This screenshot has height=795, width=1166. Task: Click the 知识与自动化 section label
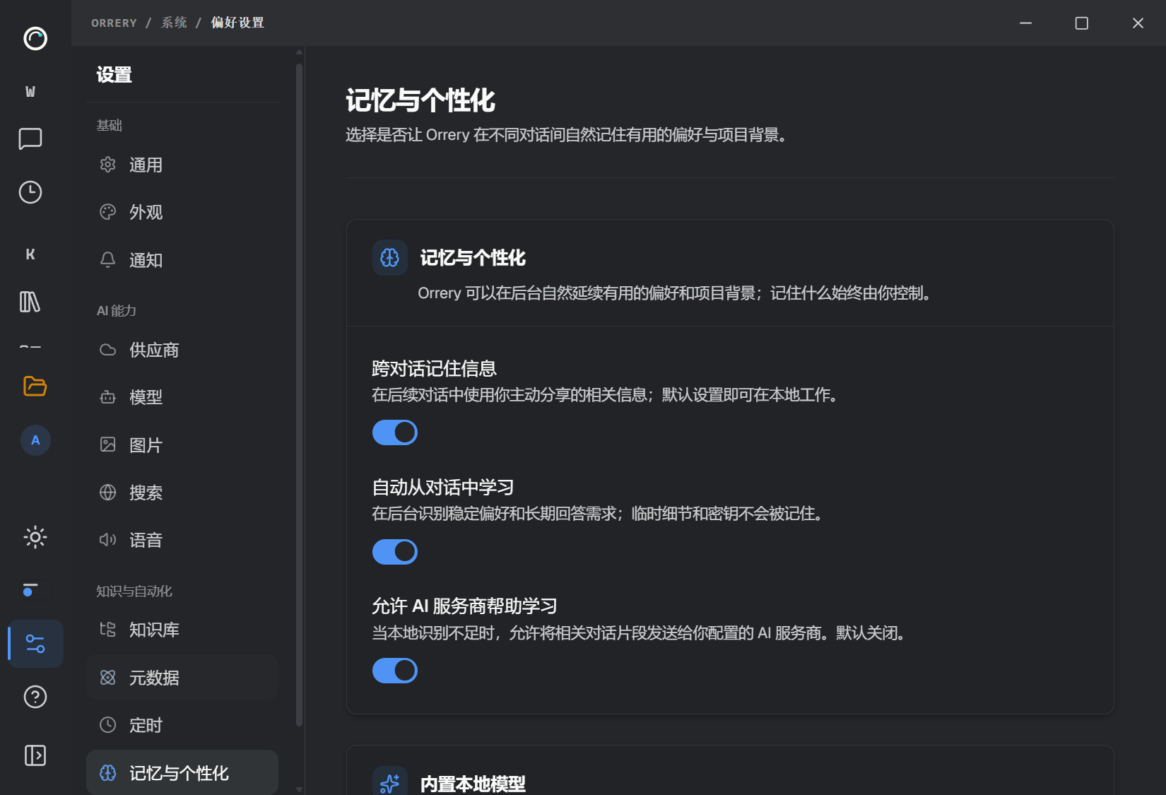[x=134, y=591]
